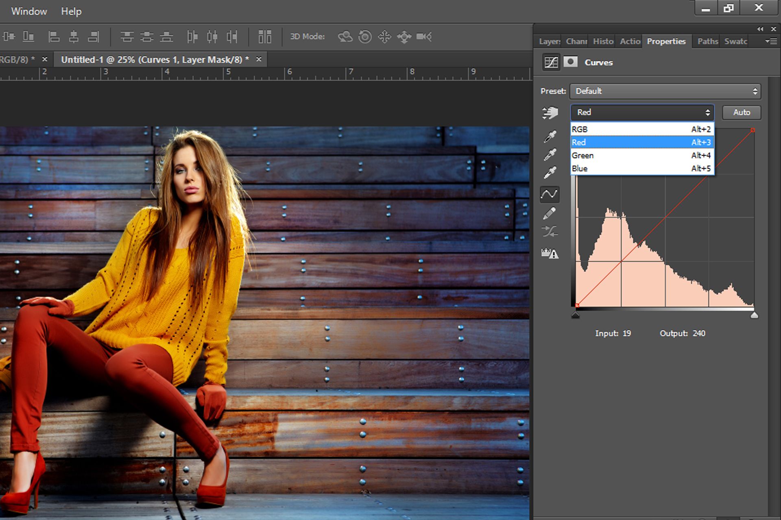Click the white point input slider triangle
This screenshot has height=520, width=781.
coord(754,315)
